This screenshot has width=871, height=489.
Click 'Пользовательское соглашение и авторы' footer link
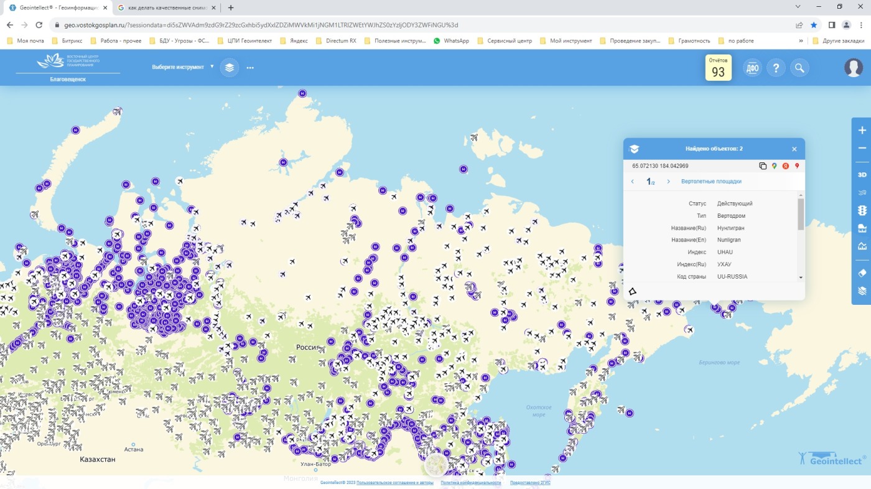pyautogui.click(x=394, y=483)
